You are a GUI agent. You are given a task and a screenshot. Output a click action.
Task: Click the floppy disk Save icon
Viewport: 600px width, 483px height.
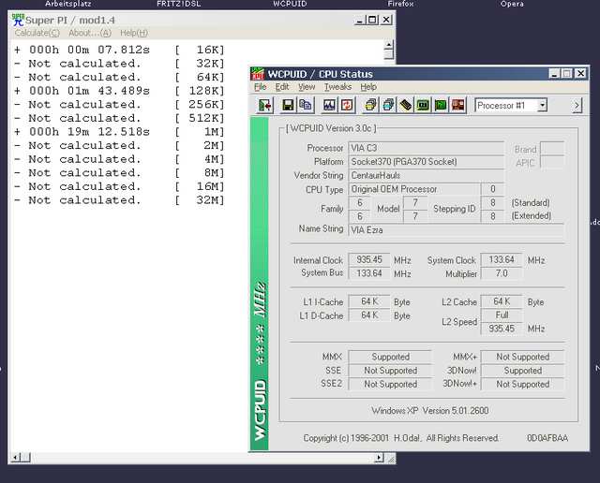point(288,105)
